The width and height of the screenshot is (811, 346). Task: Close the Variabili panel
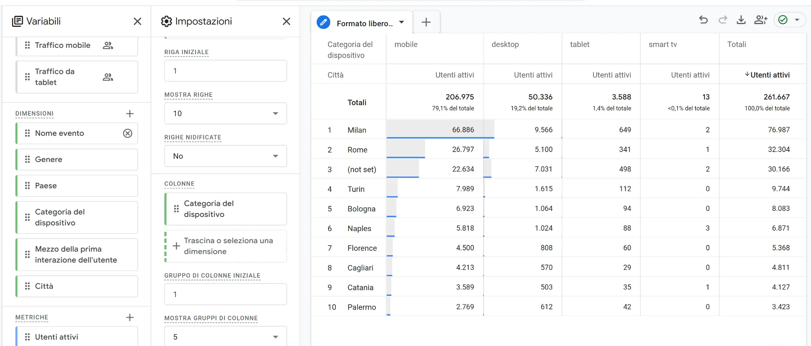click(x=137, y=21)
